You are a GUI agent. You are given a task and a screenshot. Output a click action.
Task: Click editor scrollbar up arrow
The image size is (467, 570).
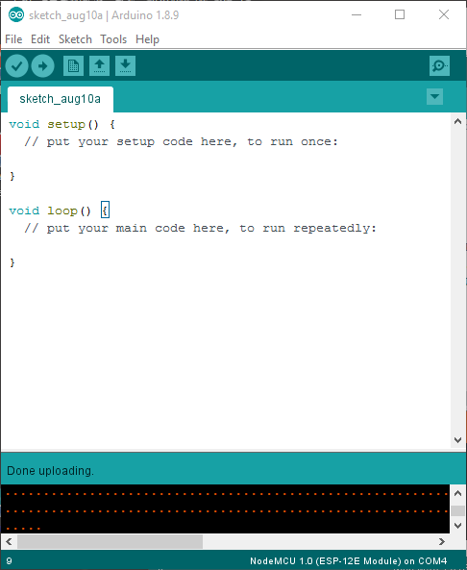pyautogui.click(x=458, y=121)
